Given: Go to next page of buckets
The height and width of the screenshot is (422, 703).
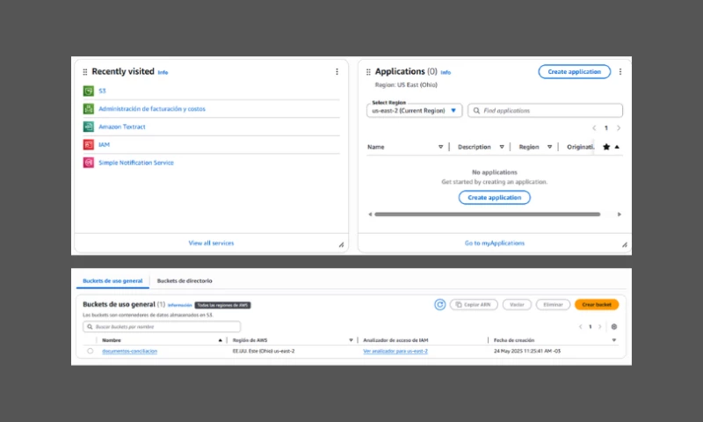Looking at the screenshot, I should [x=600, y=327].
